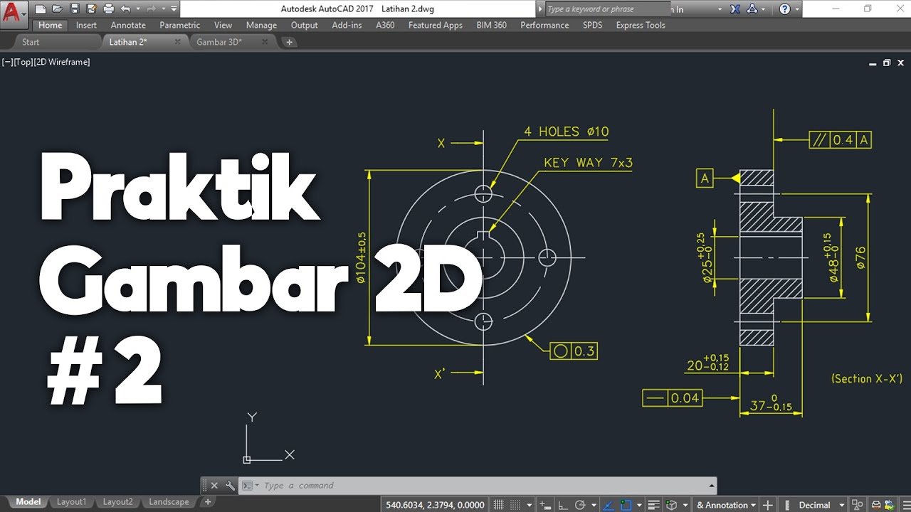Open the Undo history dropdown arrow
Screen dimensions: 911x512
click(x=138, y=9)
